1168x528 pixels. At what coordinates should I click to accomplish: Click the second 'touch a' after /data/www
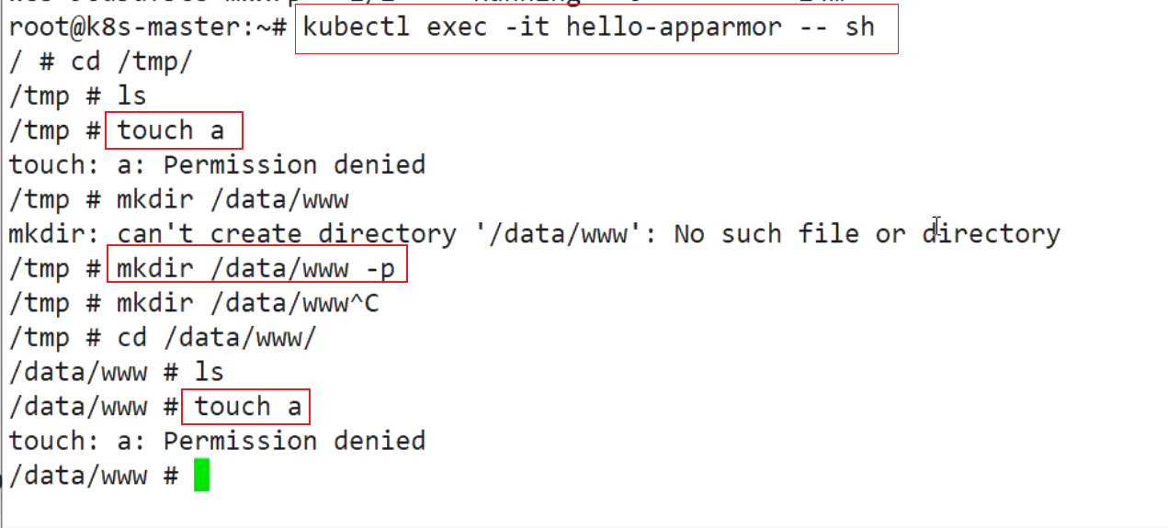245,407
